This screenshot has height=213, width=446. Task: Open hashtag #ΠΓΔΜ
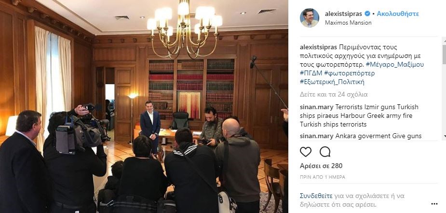(x=311, y=73)
